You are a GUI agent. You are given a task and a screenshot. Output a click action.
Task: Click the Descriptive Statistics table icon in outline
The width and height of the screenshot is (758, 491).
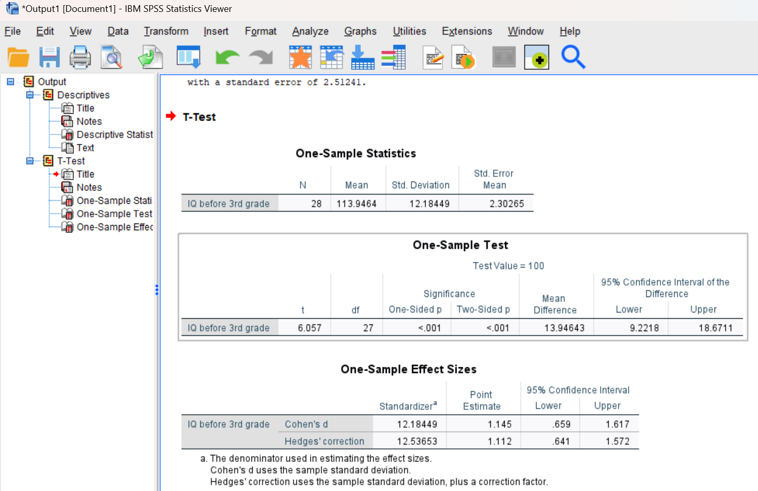tap(67, 135)
